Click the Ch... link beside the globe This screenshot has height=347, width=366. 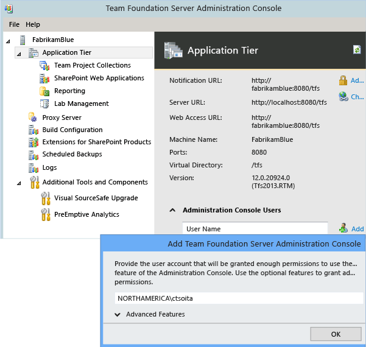357,97
